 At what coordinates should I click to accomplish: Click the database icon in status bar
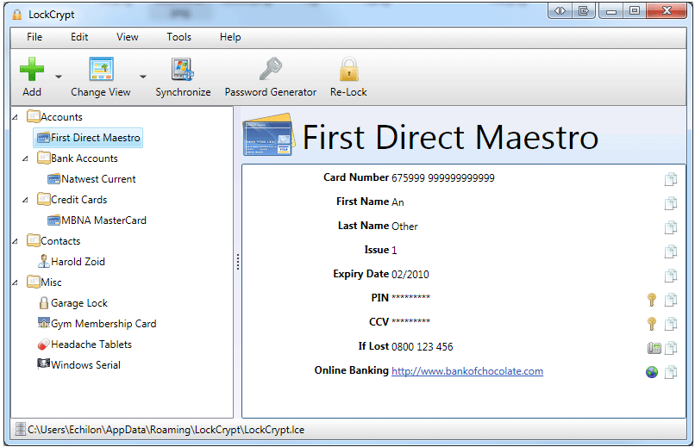click(x=21, y=429)
